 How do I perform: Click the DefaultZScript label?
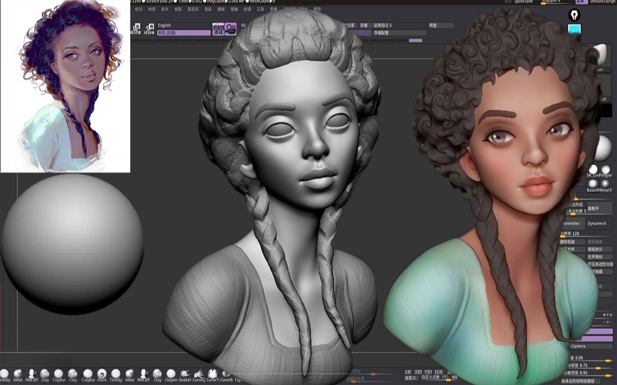[603, 2]
